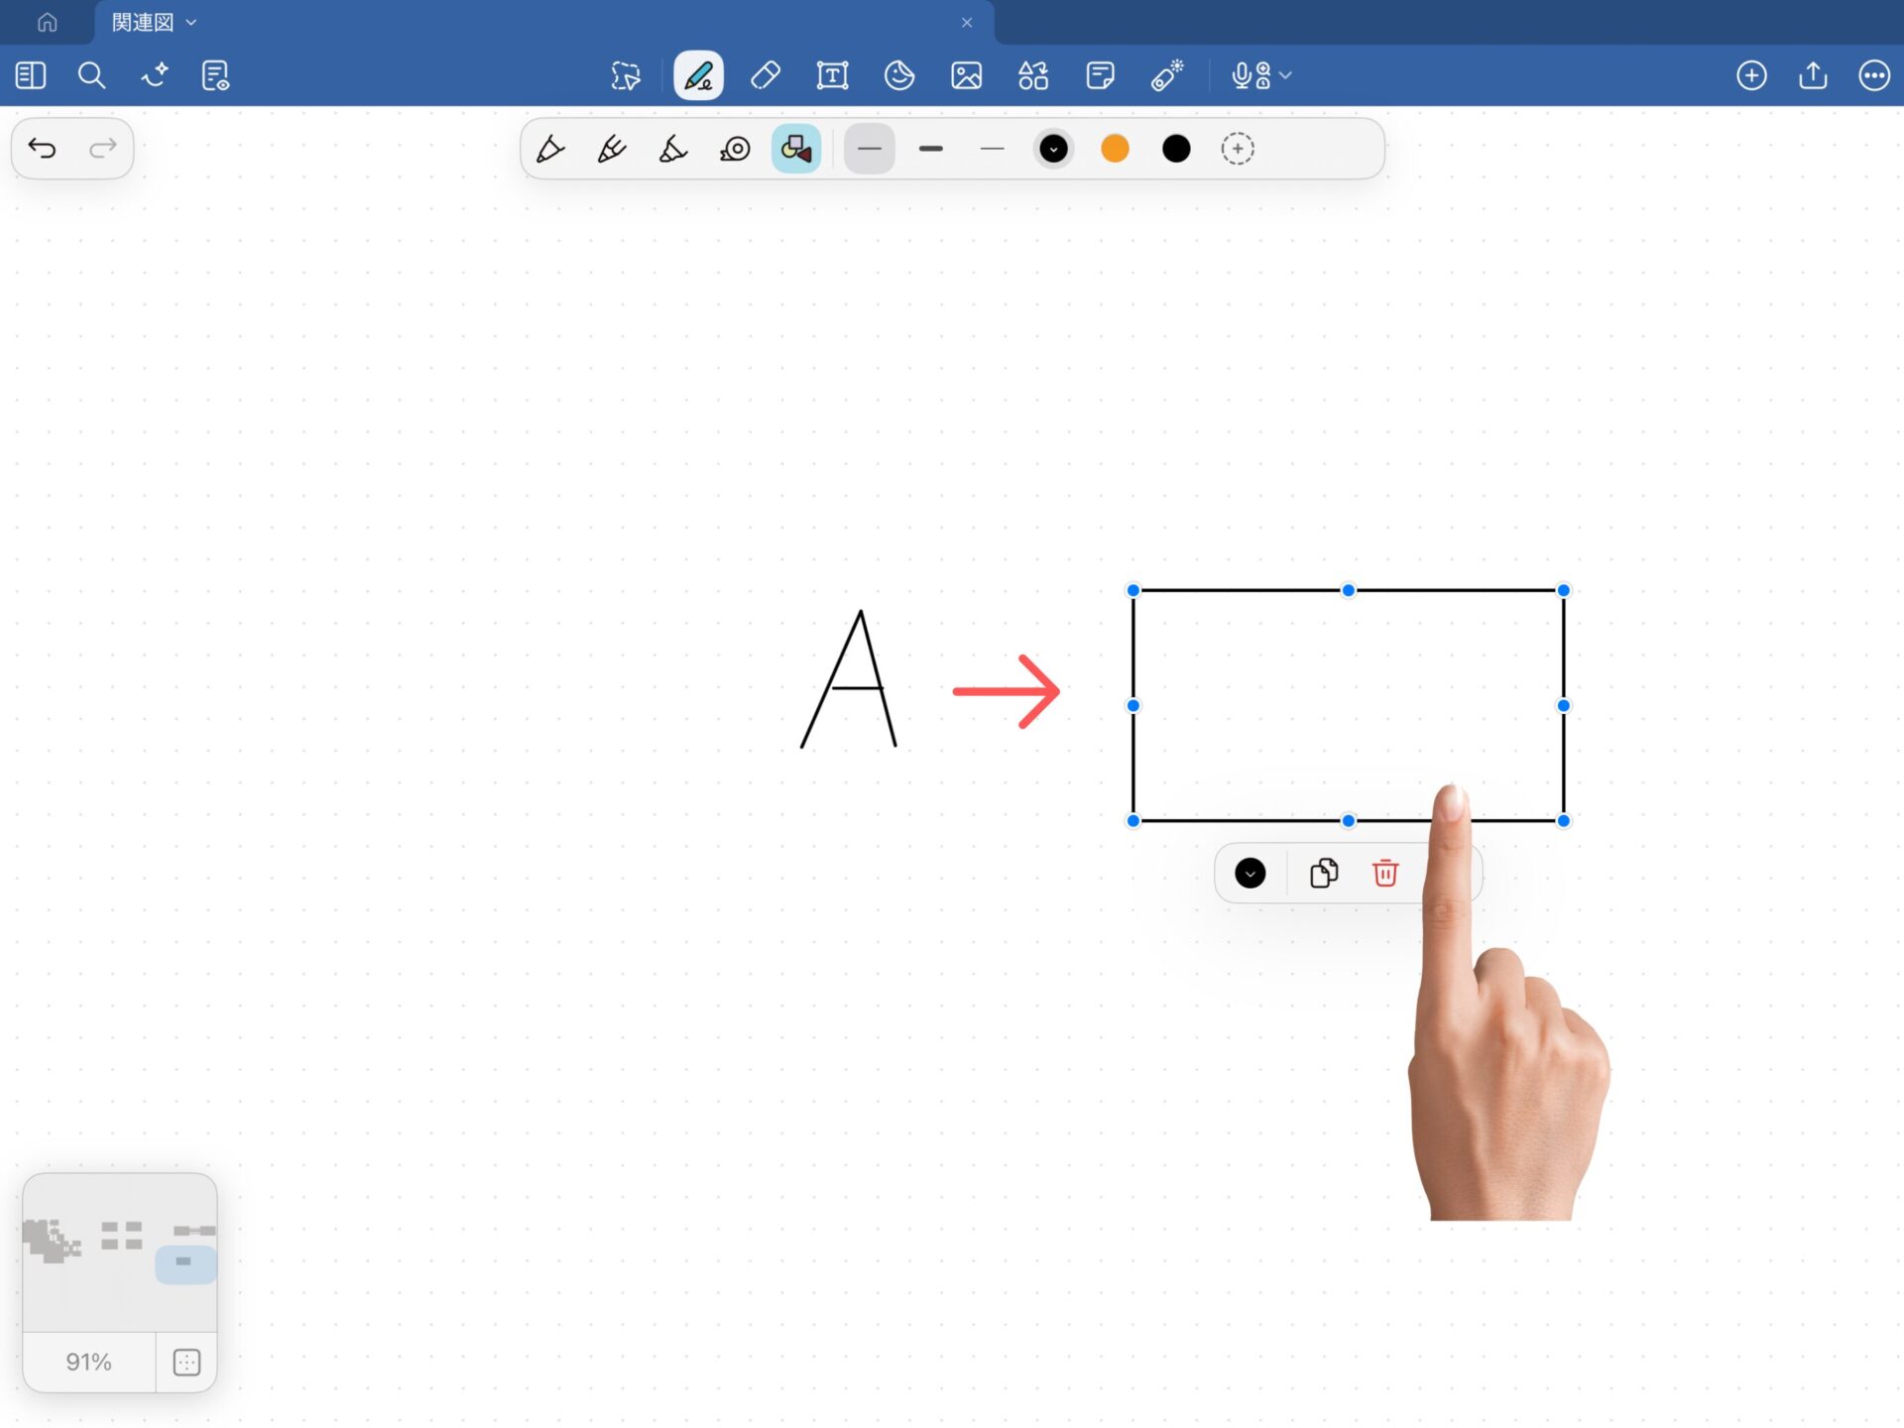Select the eraser tool
The image size is (1904, 1428).
(766, 75)
